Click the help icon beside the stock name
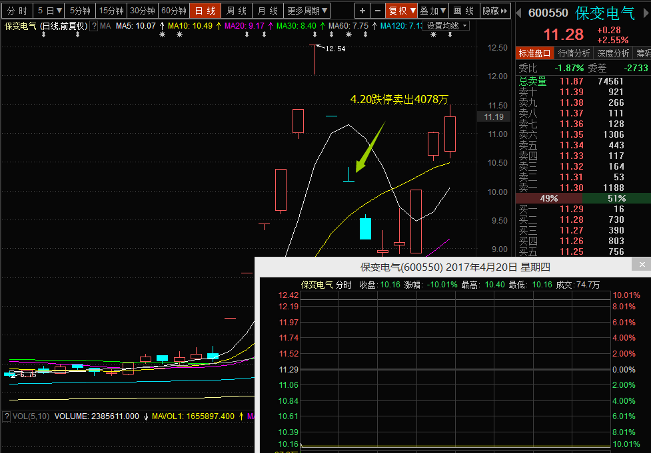 (94, 26)
